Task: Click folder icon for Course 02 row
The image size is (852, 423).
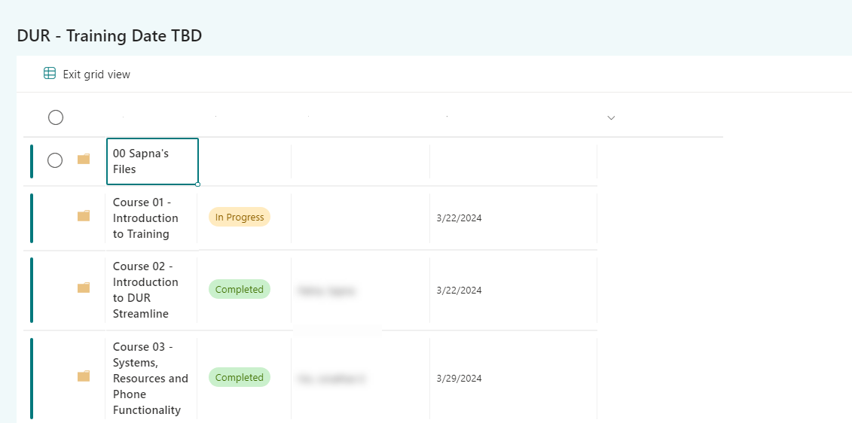Action: click(x=83, y=288)
